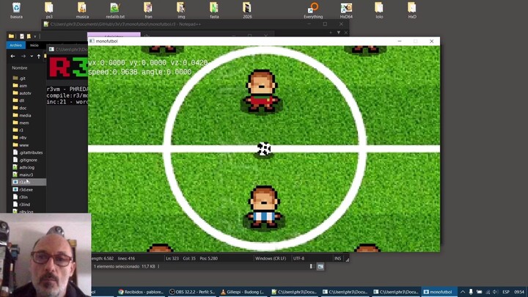Open the basura recycle bin desktop icon
The height and width of the screenshot is (297, 528).
tap(16, 10)
